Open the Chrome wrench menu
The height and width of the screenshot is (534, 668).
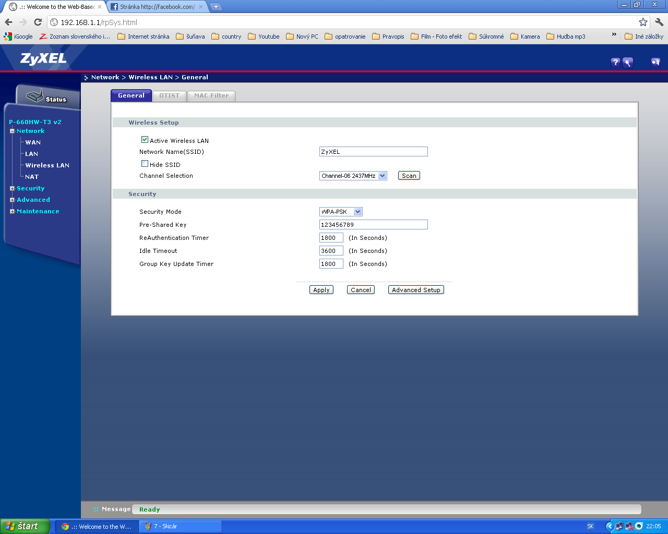pos(659,22)
